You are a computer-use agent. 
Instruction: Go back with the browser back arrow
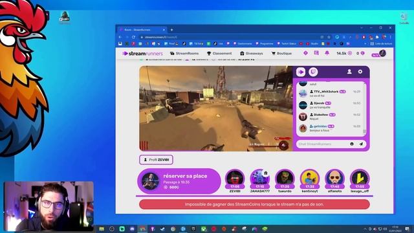coord(120,37)
